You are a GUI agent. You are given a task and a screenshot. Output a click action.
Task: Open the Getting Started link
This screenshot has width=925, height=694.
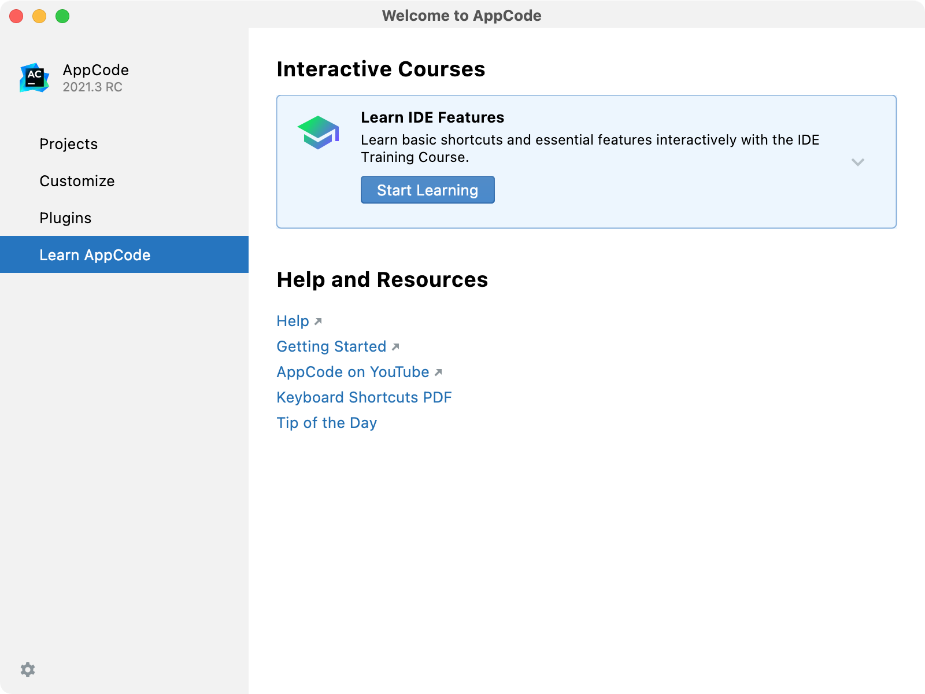click(331, 346)
